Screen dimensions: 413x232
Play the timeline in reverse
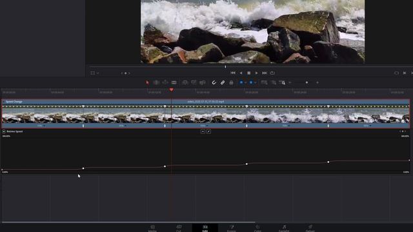(241, 73)
